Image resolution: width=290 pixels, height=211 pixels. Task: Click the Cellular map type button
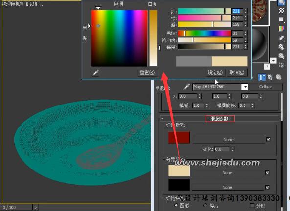pos(266,87)
